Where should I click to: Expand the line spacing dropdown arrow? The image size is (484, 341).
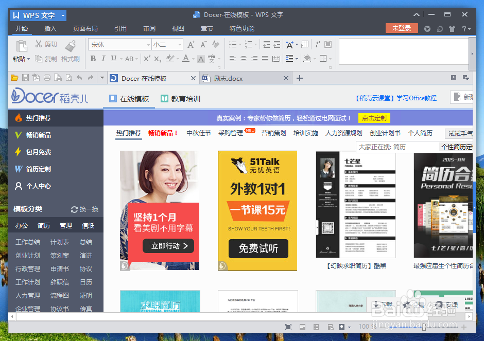297,59
